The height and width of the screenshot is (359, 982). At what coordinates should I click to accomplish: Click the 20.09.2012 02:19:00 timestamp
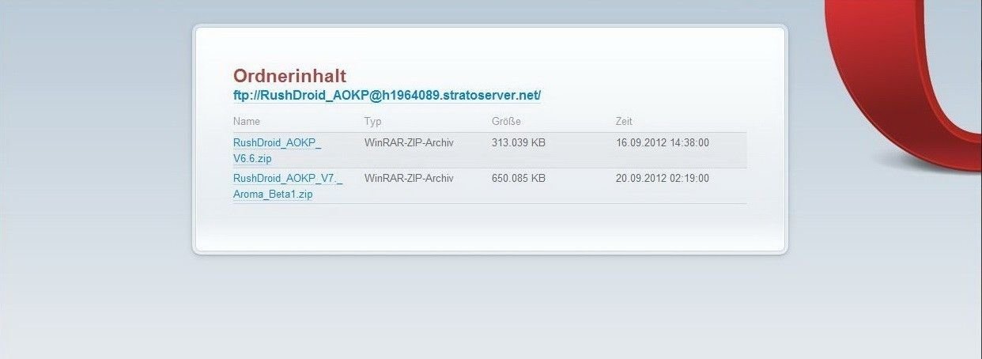point(663,179)
